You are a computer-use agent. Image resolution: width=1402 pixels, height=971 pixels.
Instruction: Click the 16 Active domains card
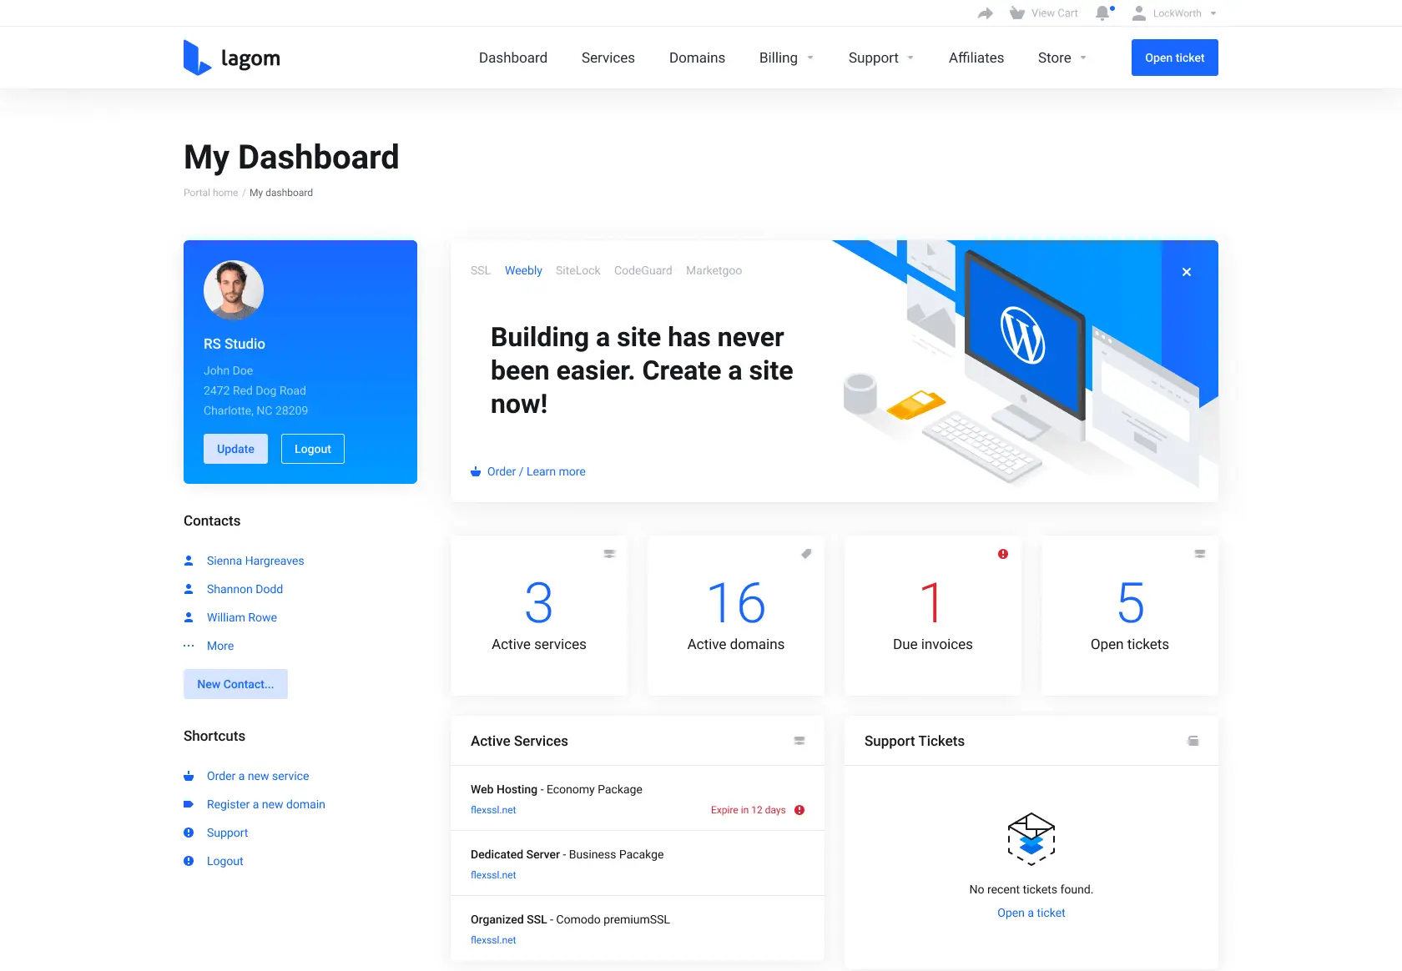pyautogui.click(x=736, y=616)
